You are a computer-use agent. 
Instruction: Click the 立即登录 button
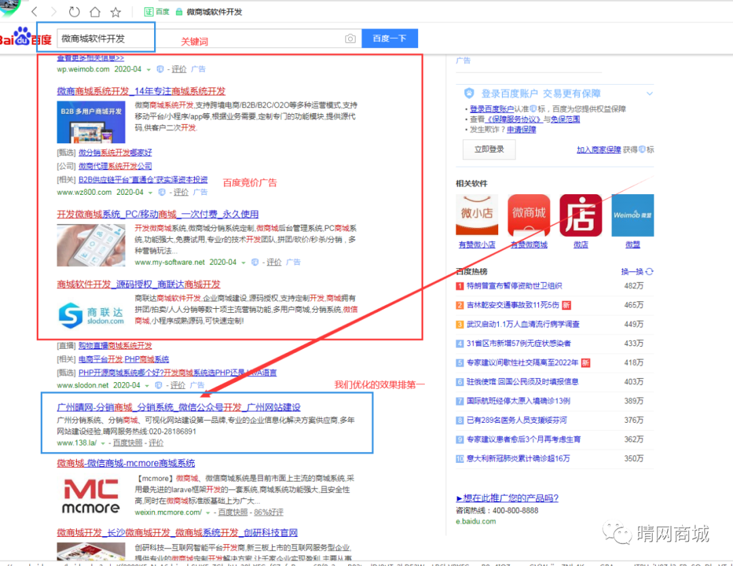[x=489, y=149]
